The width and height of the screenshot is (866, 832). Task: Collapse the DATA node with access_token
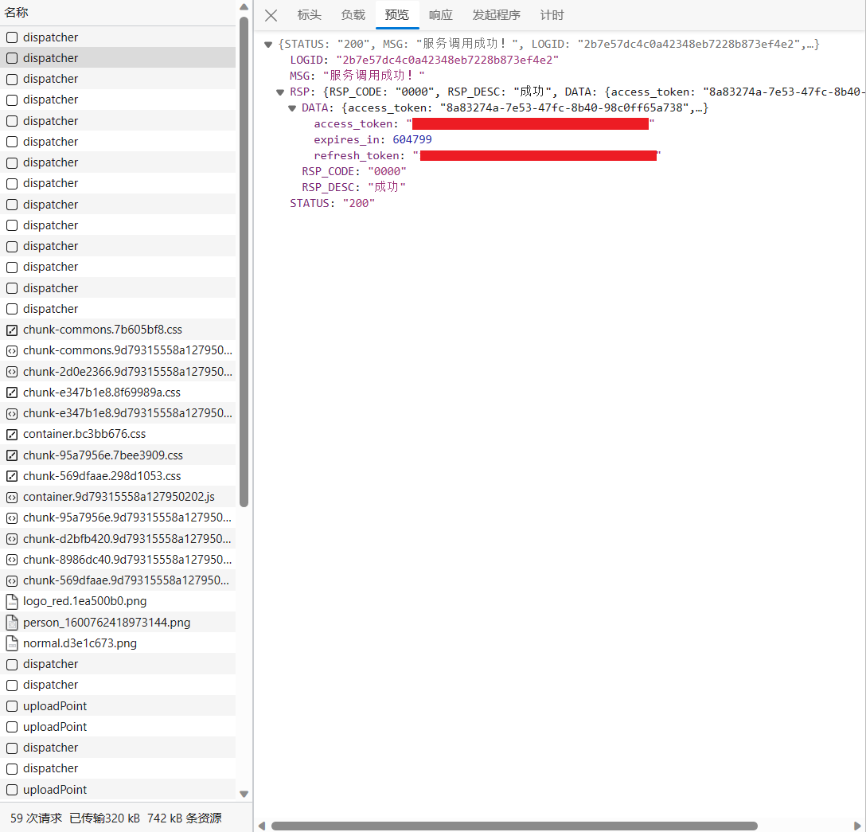coord(292,108)
